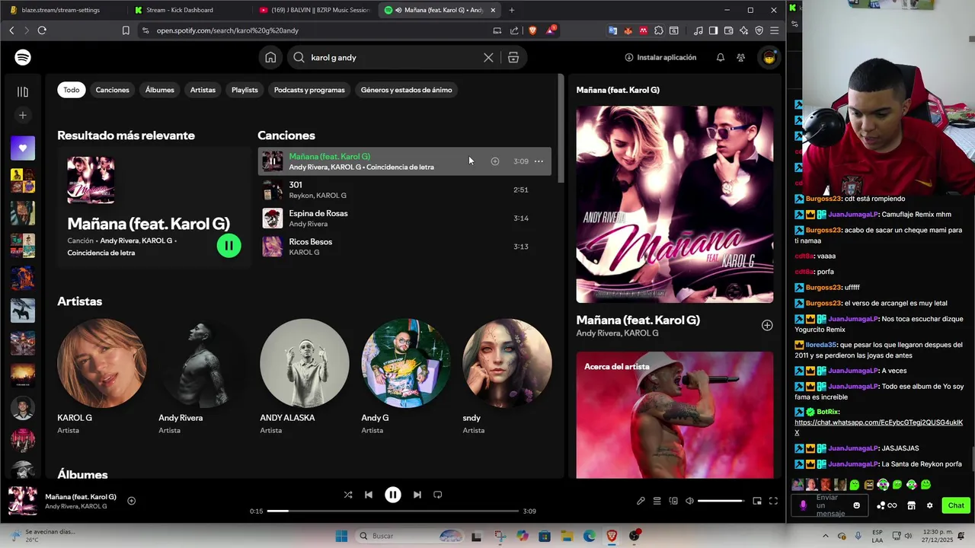Add Mañana to Liked Songs in song row
The image size is (975, 548).
click(495, 161)
